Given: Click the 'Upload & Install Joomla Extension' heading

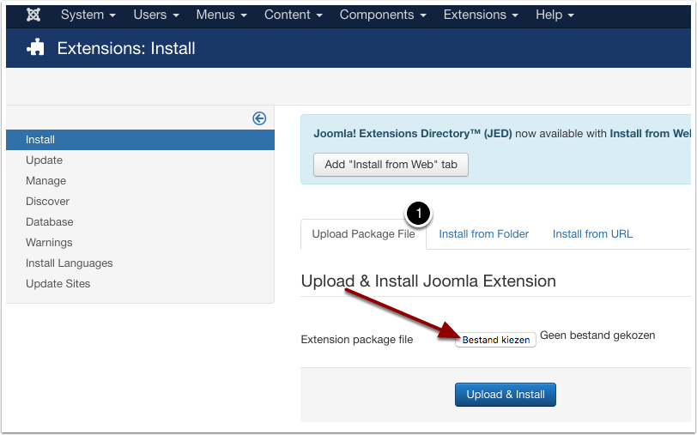Looking at the screenshot, I should point(428,281).
